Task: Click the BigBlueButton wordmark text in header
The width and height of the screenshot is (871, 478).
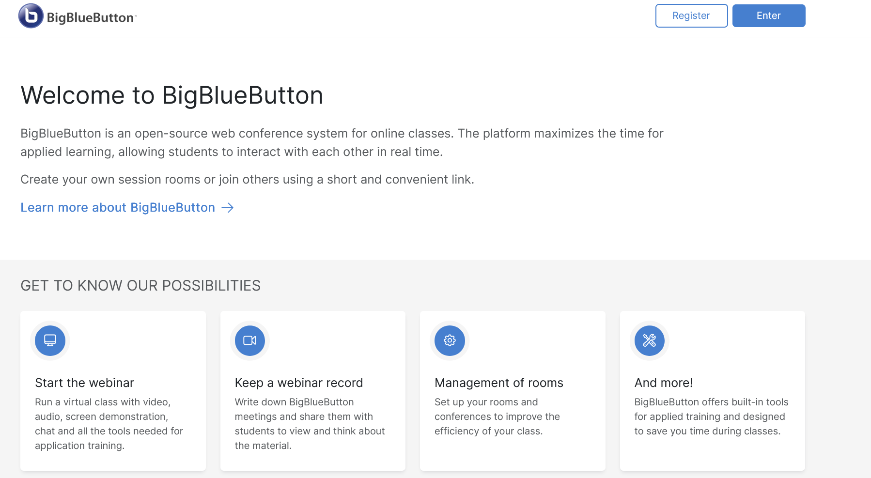Action: [91, 18]
